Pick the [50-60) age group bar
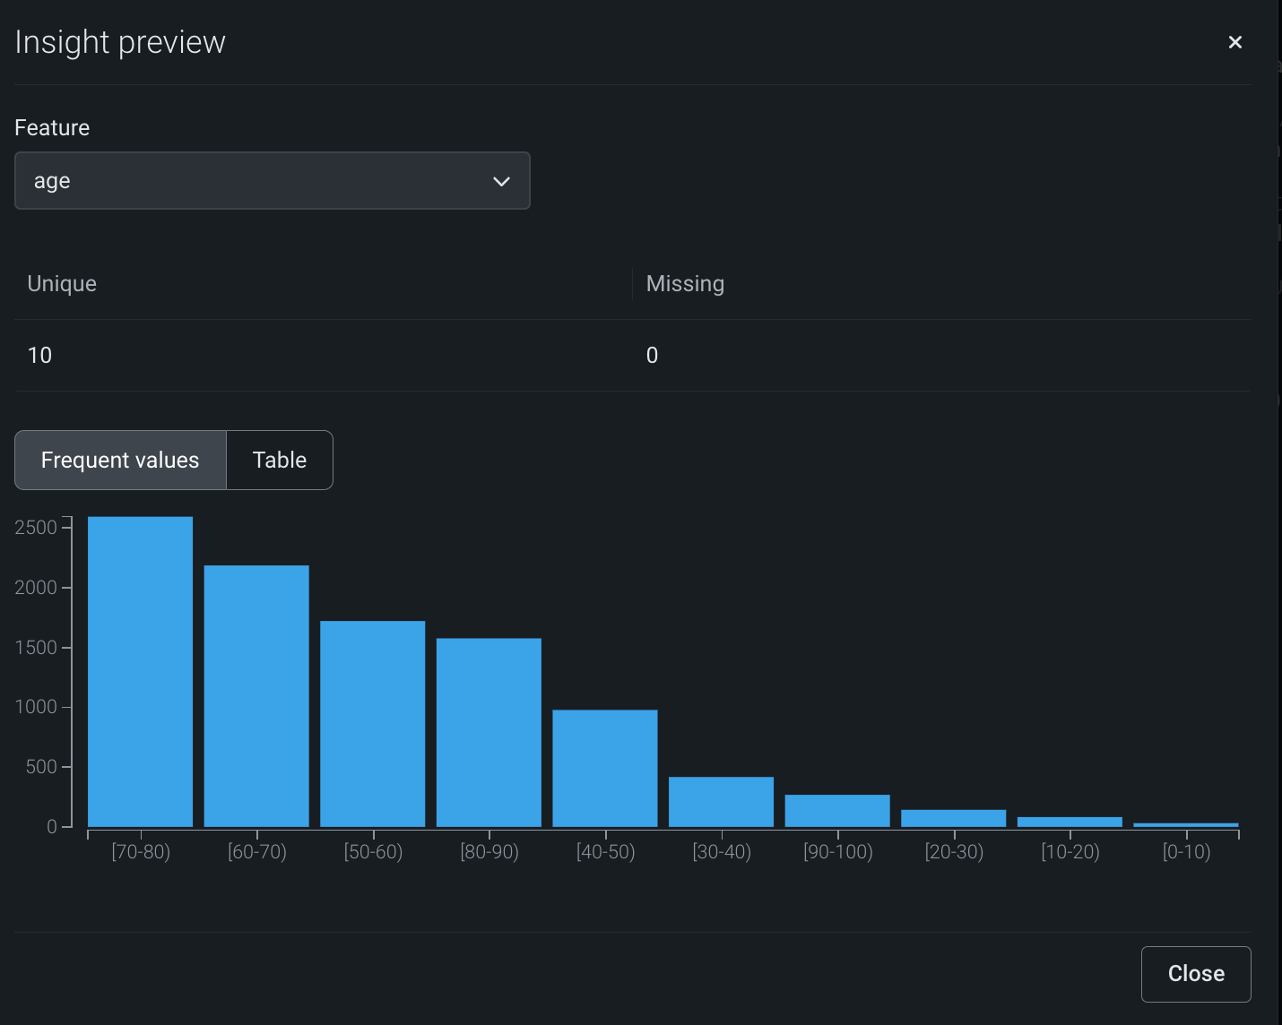 (x=372, y=724)
